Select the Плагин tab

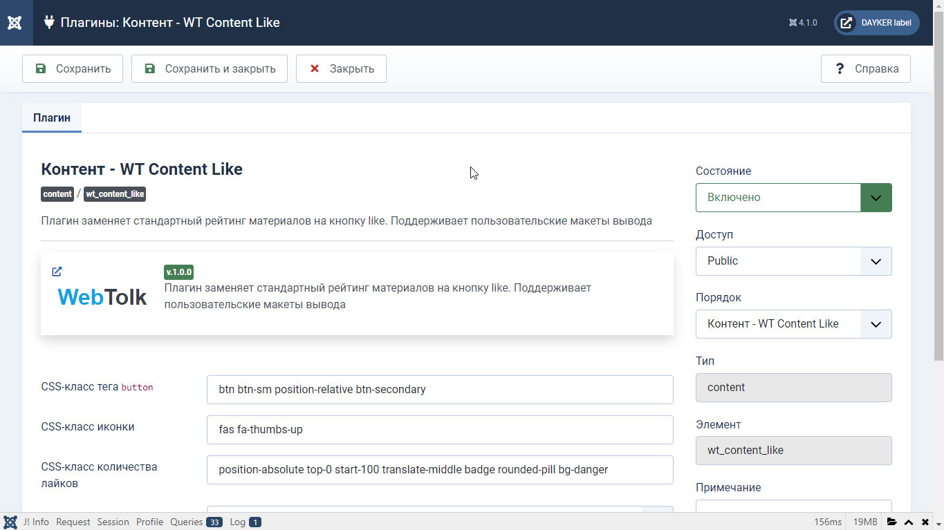pyautogui.click(x=52, y=117)
